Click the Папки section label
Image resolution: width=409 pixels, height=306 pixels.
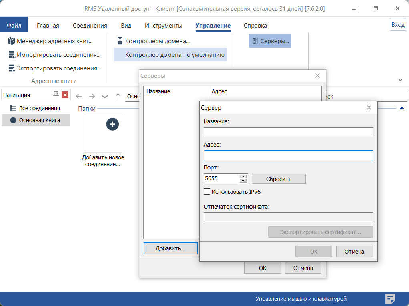tap(87, 108)
